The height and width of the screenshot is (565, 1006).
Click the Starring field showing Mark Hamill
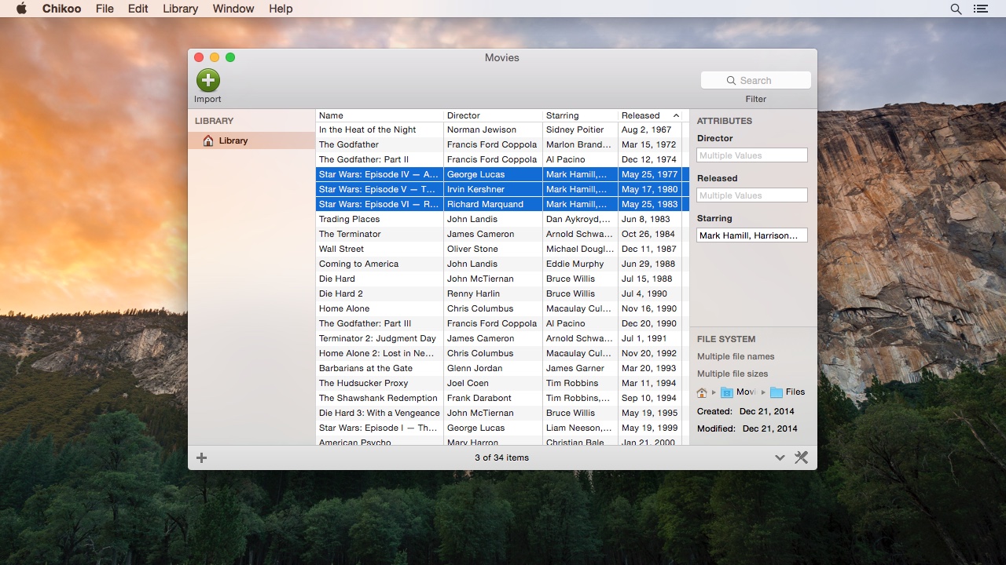(751, 235)
